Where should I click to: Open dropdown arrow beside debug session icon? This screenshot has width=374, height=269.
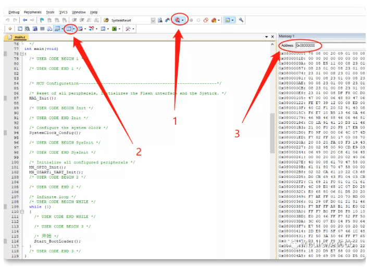pyautogui.click(x=183, y=20)
